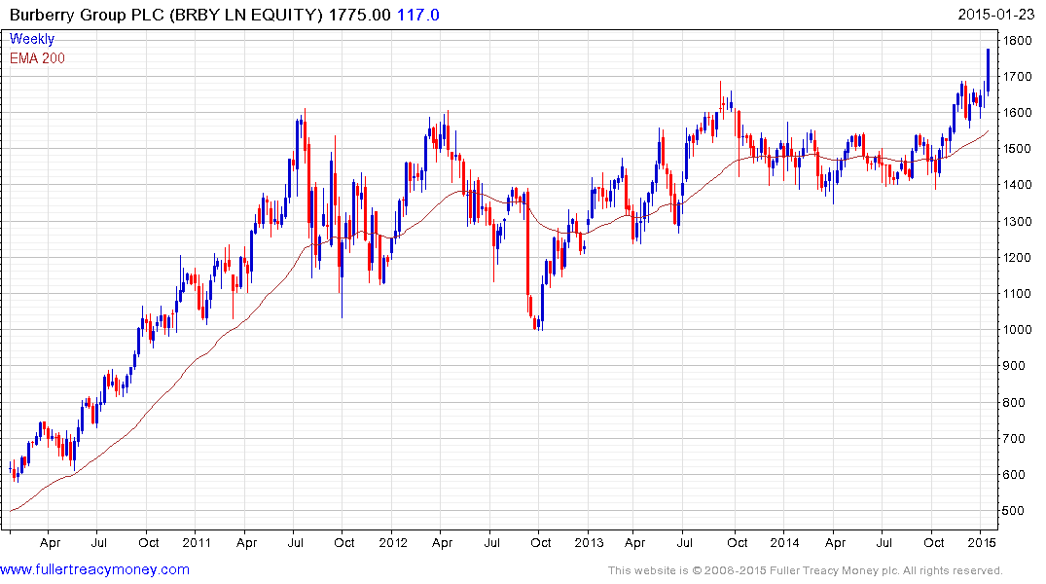Click the 1300 price axis label
This screenshot has width=1046, height=584.
1018,222
